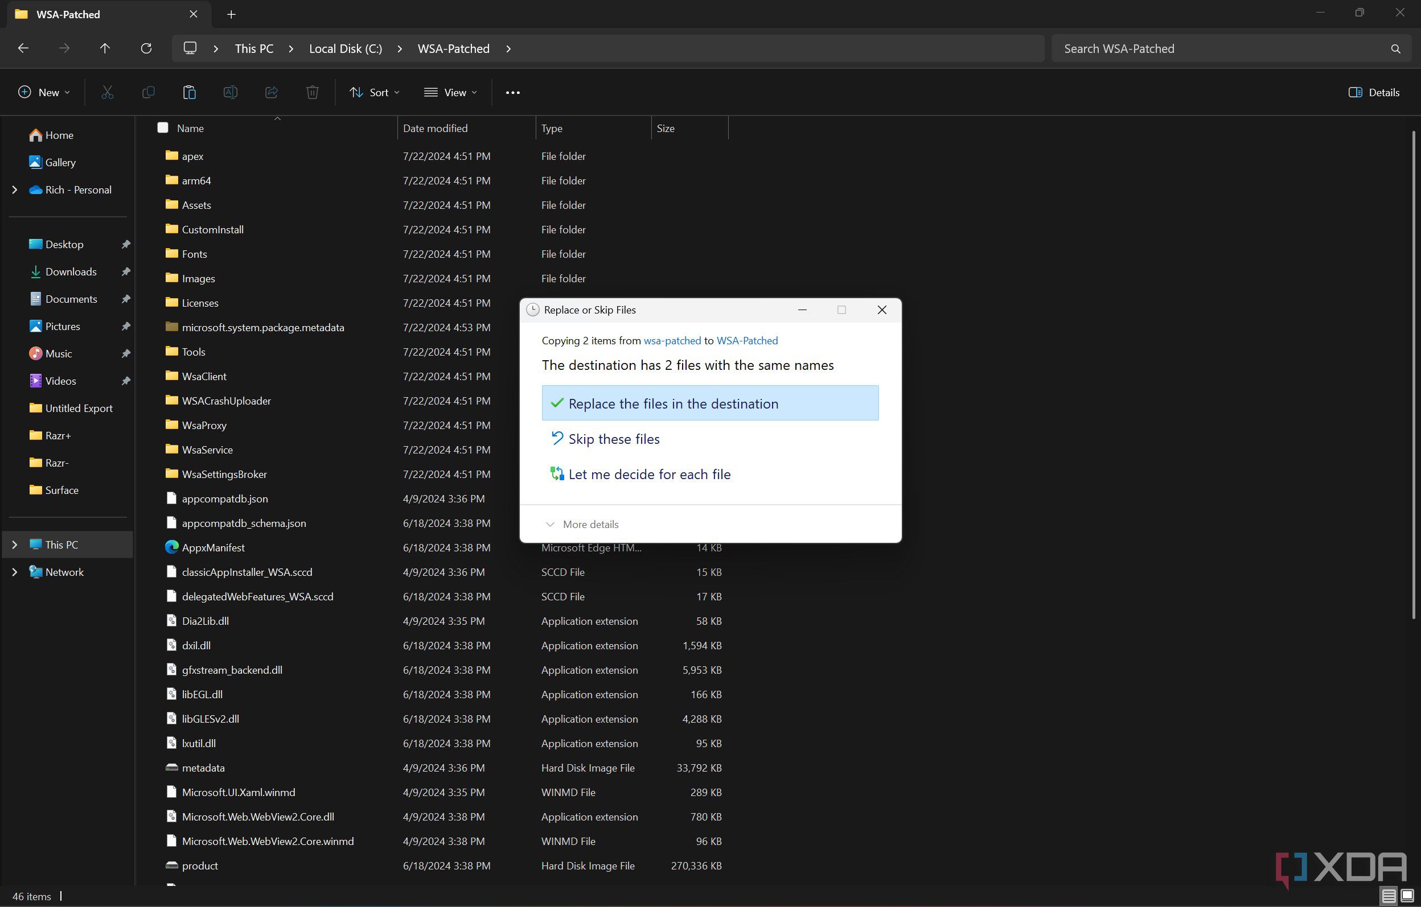Click the Paste clipboard icon
Image resolution: width=1421 pixels, height=907 pixels.
pos(190,92)
